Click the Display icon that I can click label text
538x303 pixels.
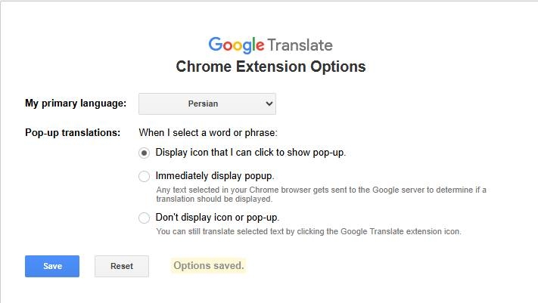pyautogui.click(x=250, y=153)
